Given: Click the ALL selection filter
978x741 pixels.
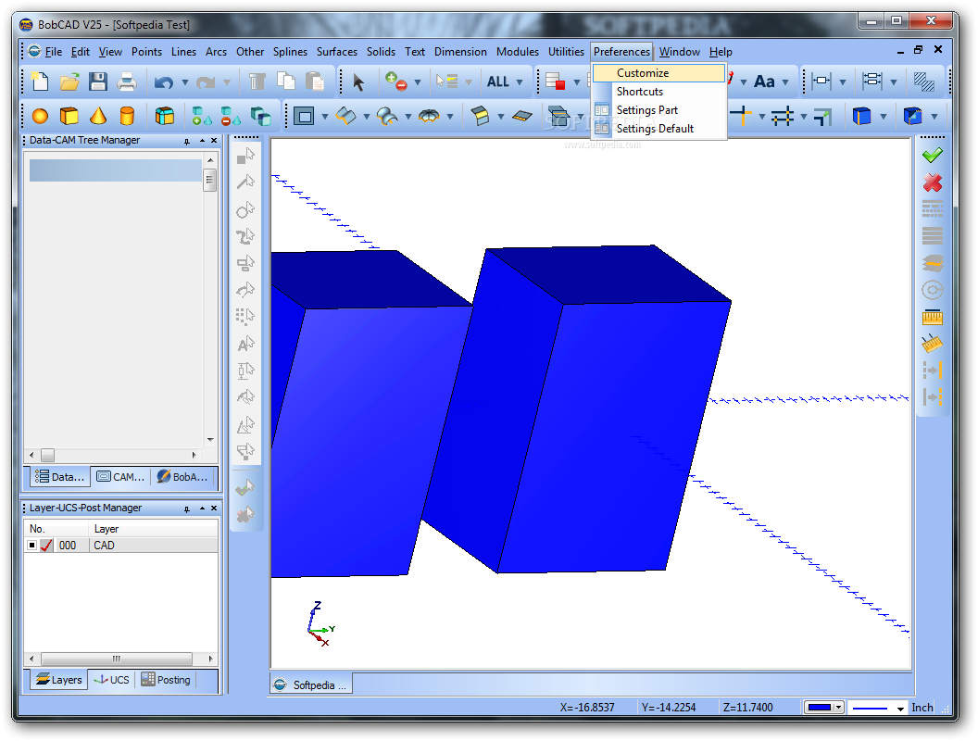Looking at the screenshot, I should tap(497, 82).
